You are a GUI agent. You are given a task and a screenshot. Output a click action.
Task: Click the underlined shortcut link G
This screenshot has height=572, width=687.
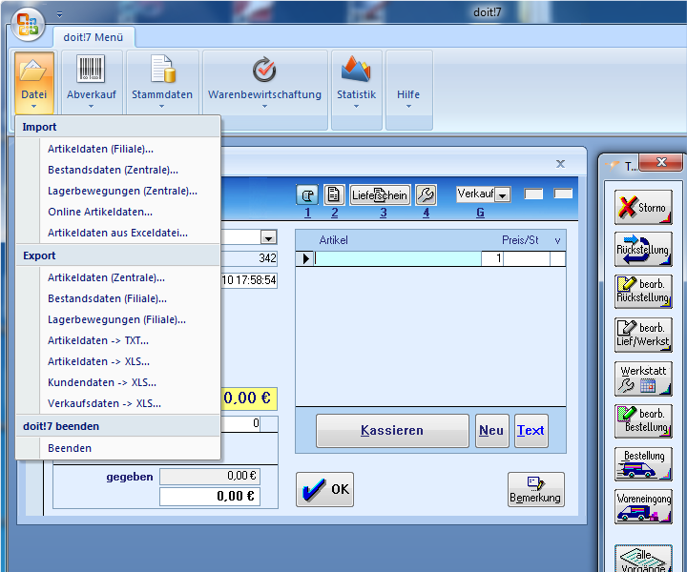pyautogui.click(x=480, y=214)
